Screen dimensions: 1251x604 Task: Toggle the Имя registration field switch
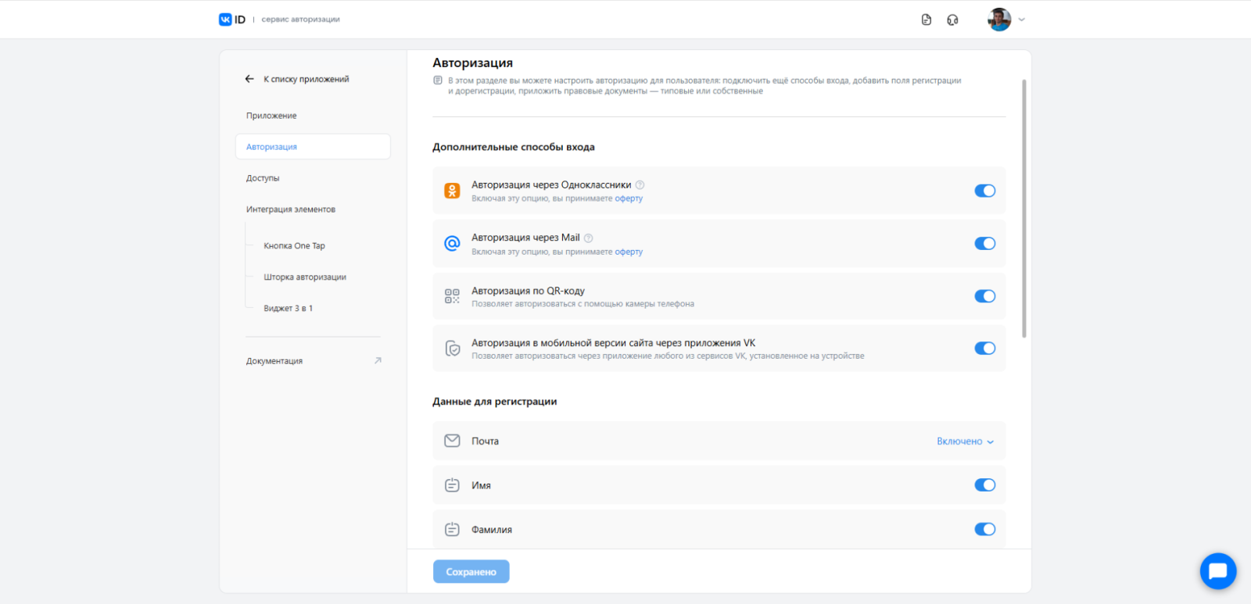click(x=984, y=485)
